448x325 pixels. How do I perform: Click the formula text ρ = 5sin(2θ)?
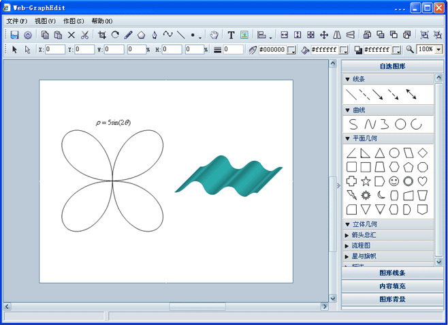click(113, 123)
